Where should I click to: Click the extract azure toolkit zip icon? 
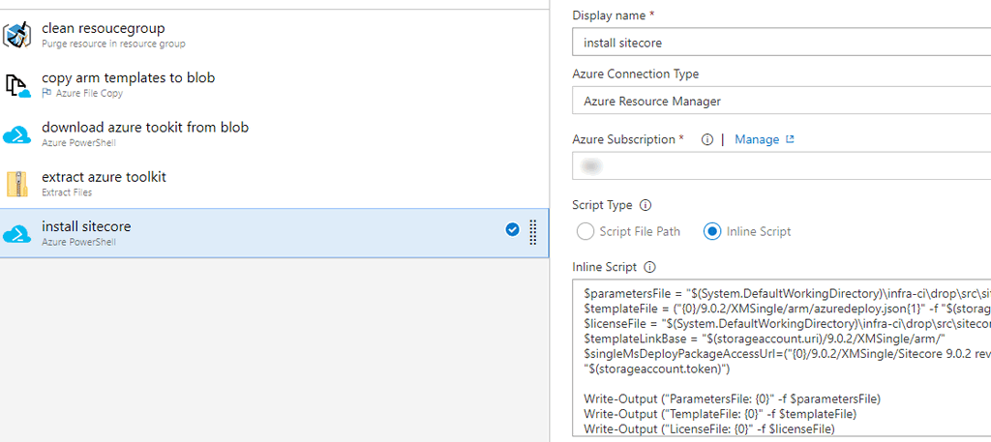[x=17, y=184]
